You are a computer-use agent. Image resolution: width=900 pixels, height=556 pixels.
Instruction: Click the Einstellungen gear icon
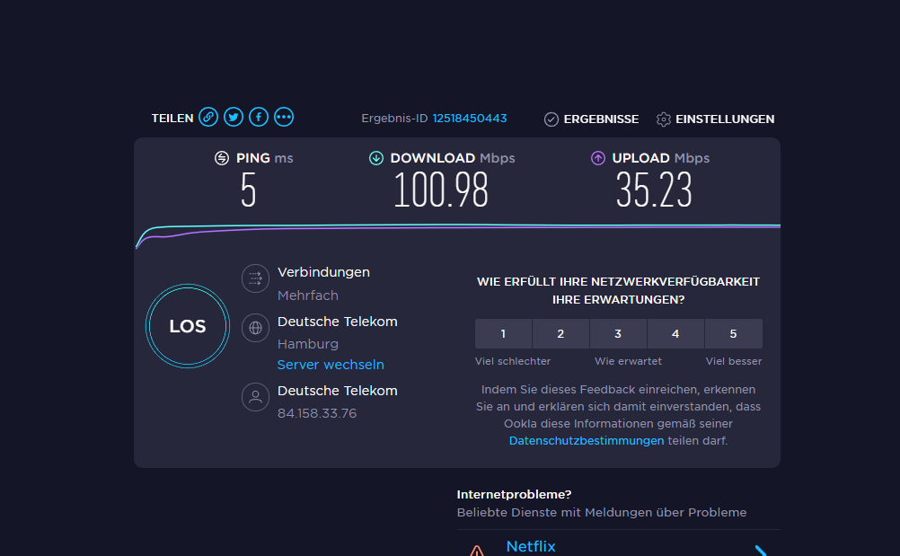(x=664, y=119)
